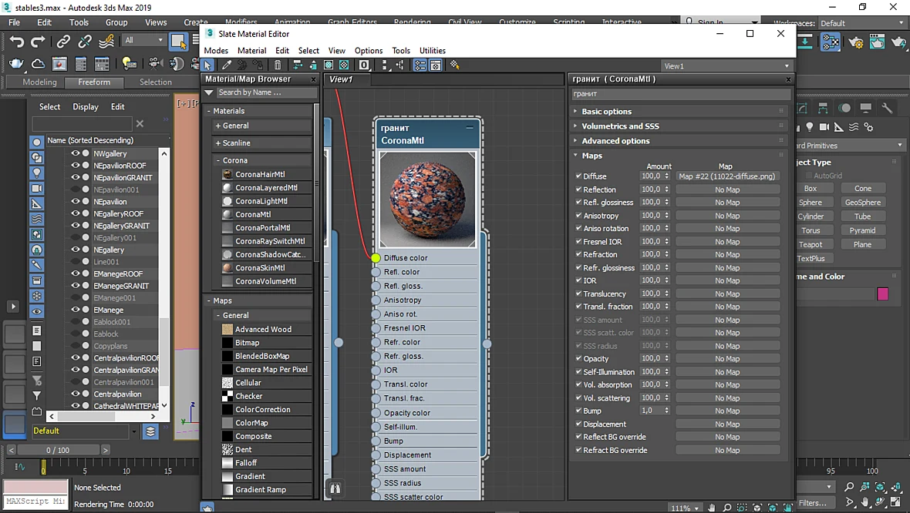This screenshot has height=513, width=910.
Task: Click the binoculars search icon in View1
Action: tap(335, 488)
